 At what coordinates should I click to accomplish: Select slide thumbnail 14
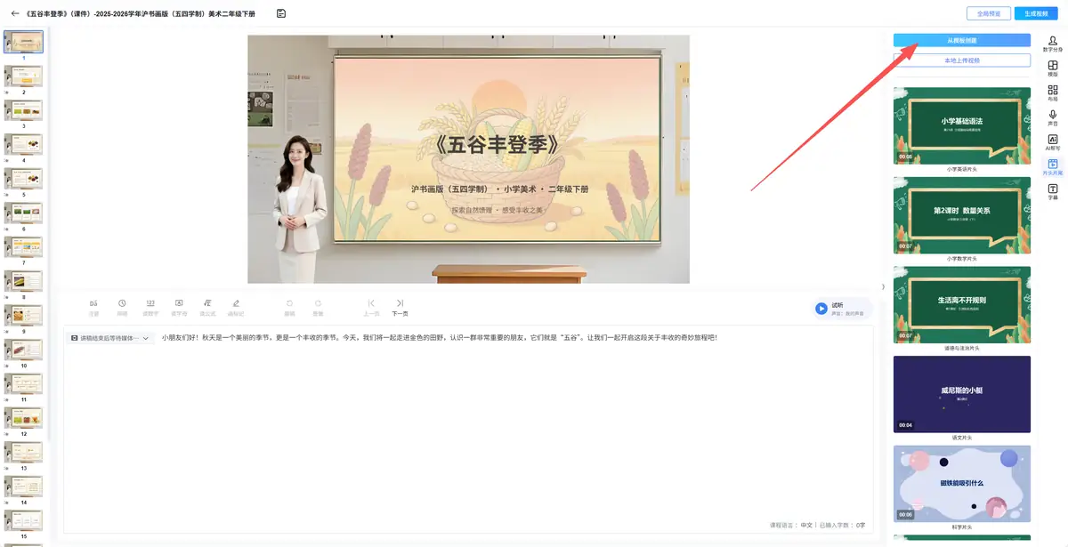(x=23, y=487)
